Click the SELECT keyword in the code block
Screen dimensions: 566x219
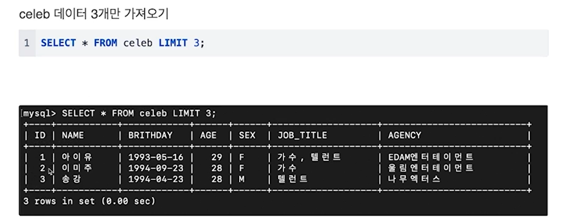tap(59, 43)
